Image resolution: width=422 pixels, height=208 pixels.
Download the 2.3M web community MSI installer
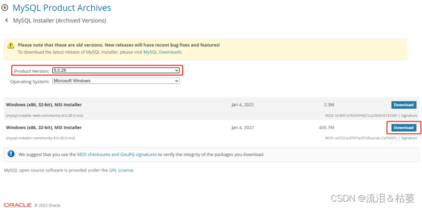click(403, 105)
